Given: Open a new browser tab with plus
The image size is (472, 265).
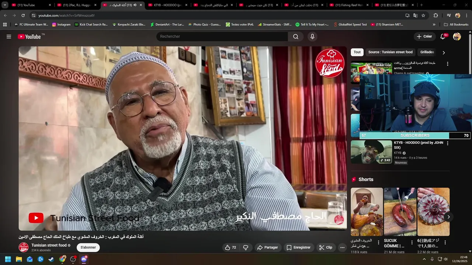Looking at the screenshot, I should [422, 5].
